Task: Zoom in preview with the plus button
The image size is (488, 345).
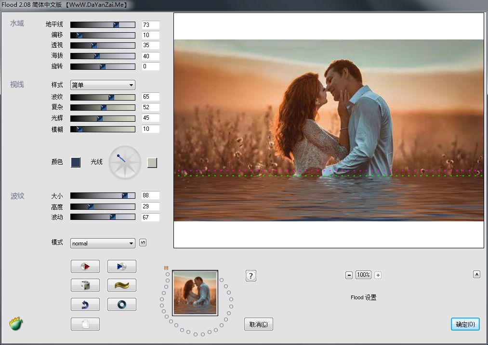Action: click(x=378, y=275)
